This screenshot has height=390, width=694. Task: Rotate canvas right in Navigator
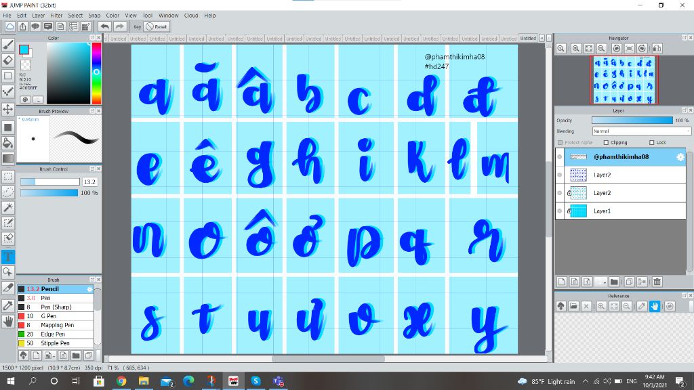(x=642, y=48)
